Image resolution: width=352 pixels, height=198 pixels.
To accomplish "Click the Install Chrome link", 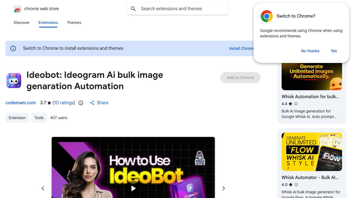I will (241, 48).
